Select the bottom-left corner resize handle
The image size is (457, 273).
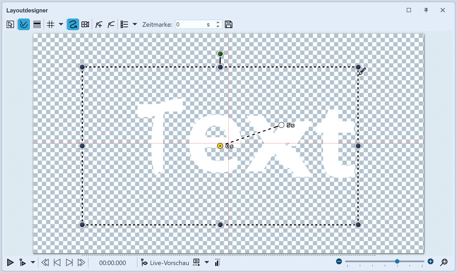[82, 225]
